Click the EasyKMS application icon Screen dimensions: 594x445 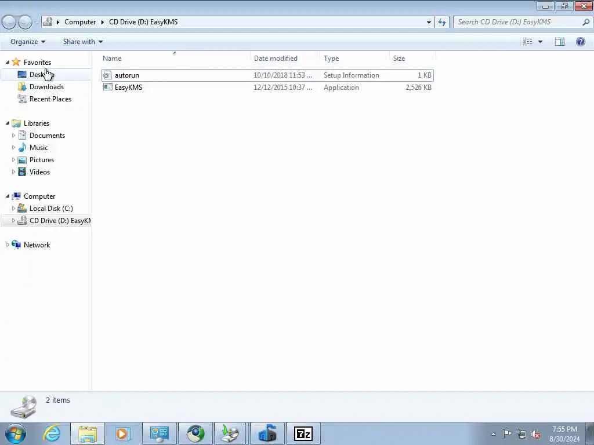[107, 87]
